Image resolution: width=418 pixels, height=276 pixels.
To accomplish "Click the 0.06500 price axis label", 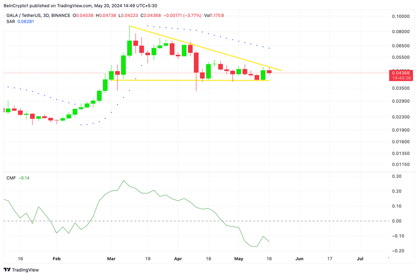I will pos(401,46).
